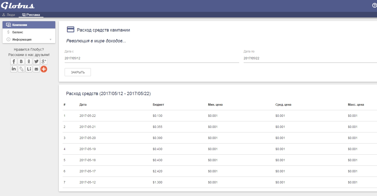The image size is (377, 196).
Task: Share on LiveJournal pencil icon
Action: tap(21, 69)
